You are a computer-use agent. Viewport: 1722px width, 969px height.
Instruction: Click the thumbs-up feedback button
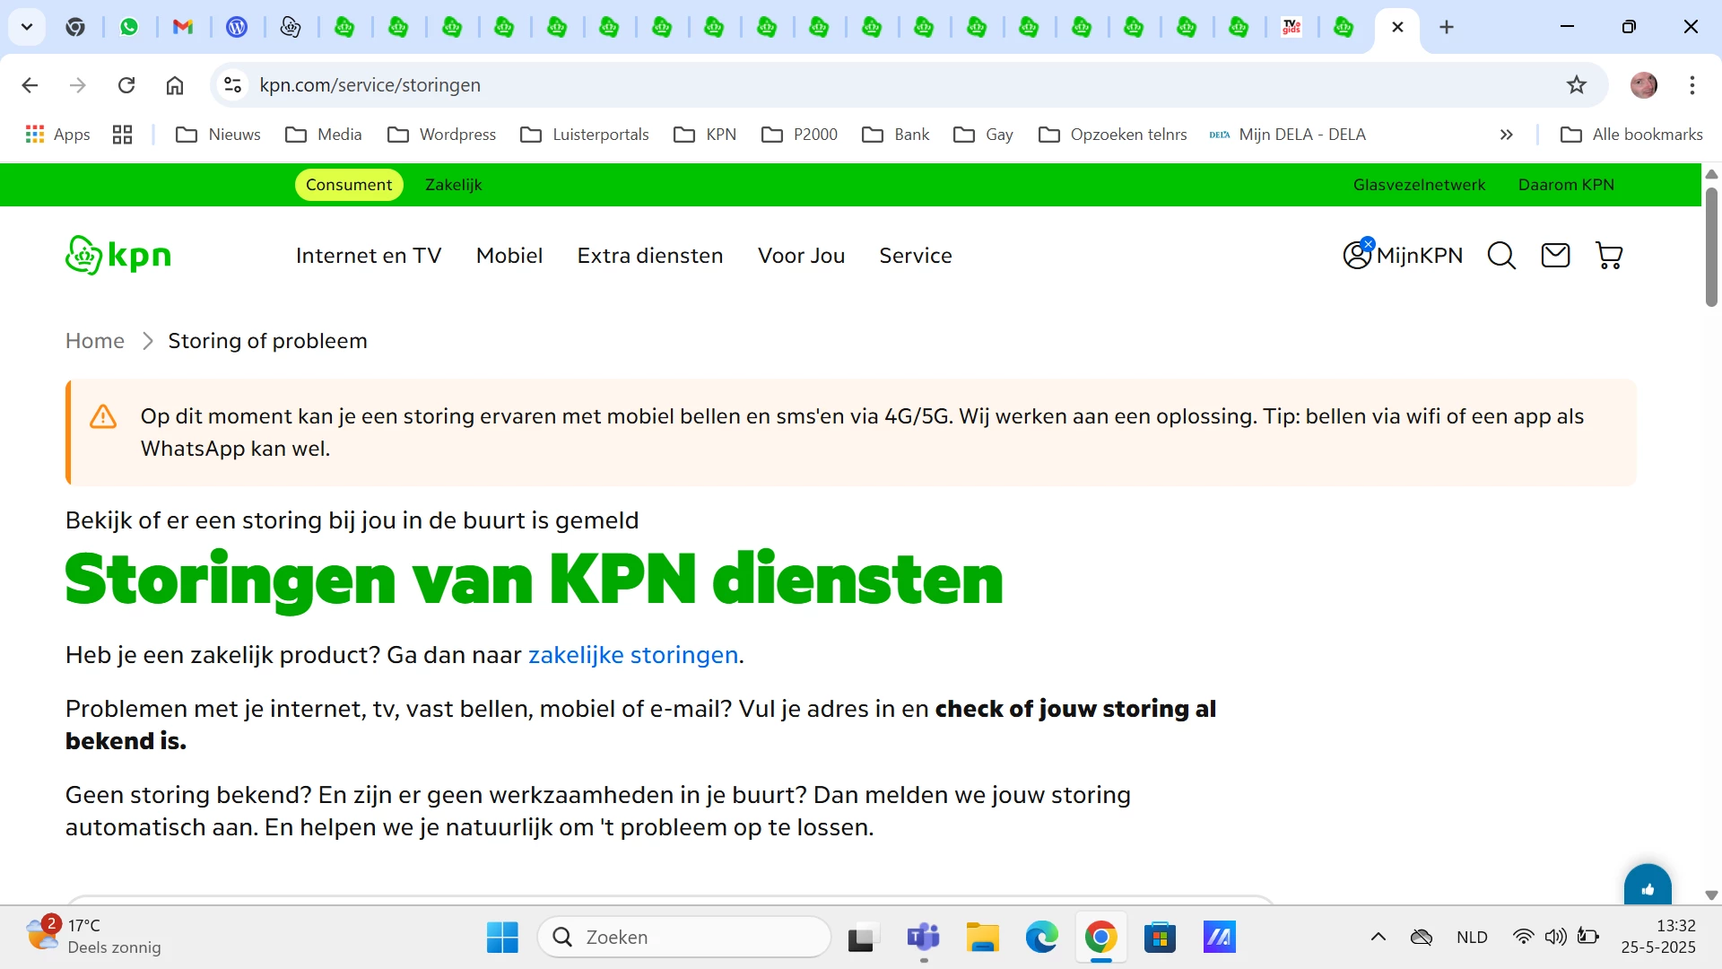(1648, 888)
